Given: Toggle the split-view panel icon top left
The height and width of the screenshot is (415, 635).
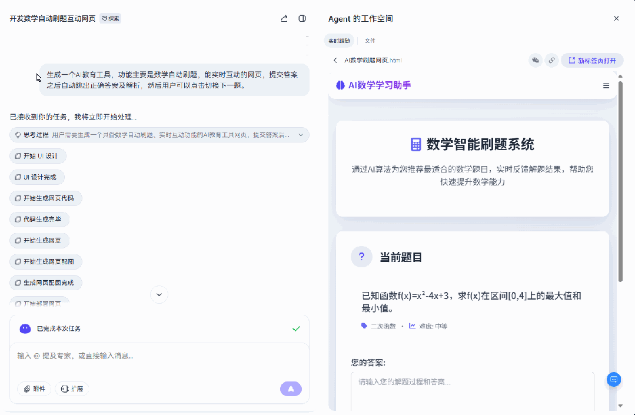Looking at the screenshot, I should (302, 18).
